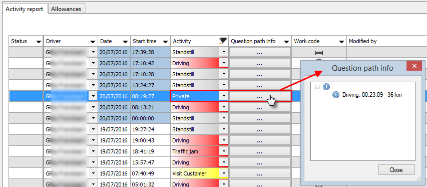Click start time cell 08:13:21
The height and width of the screenshot is (187, 427).
[x=150, y=107]
